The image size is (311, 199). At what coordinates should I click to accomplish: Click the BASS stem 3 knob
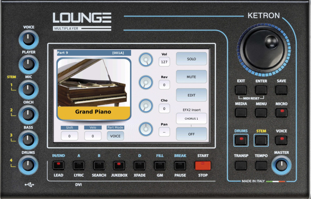28,140
